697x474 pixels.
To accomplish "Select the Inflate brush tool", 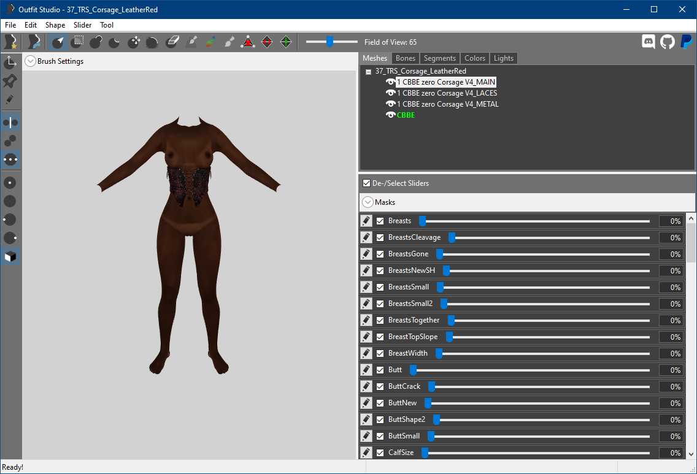I will coord(96,42).
